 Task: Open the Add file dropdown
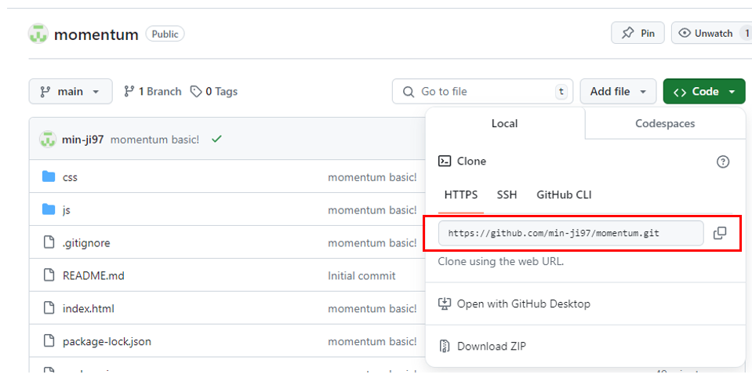[x=618, y=91]
